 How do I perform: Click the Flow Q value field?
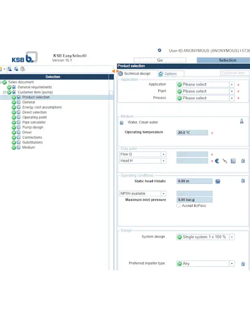192,154
